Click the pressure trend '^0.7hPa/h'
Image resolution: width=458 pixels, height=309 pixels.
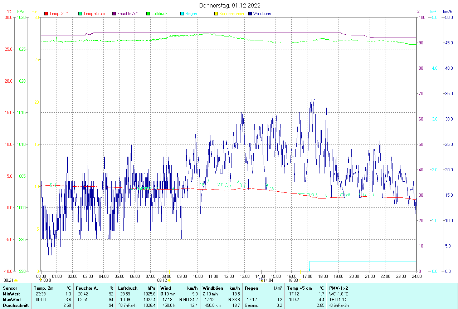pyautogui.click(x=128, y=305)
